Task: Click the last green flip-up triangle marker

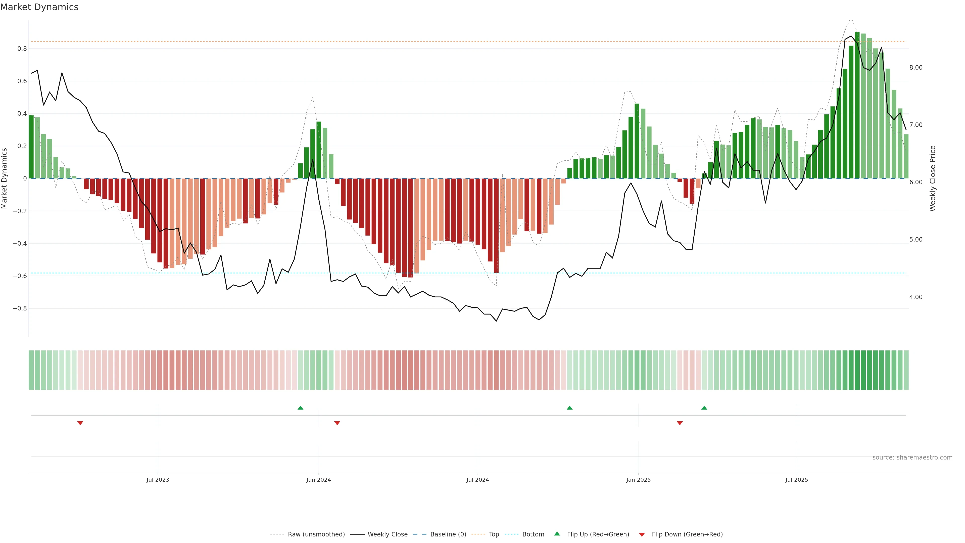Action: [x=704, y=408]
